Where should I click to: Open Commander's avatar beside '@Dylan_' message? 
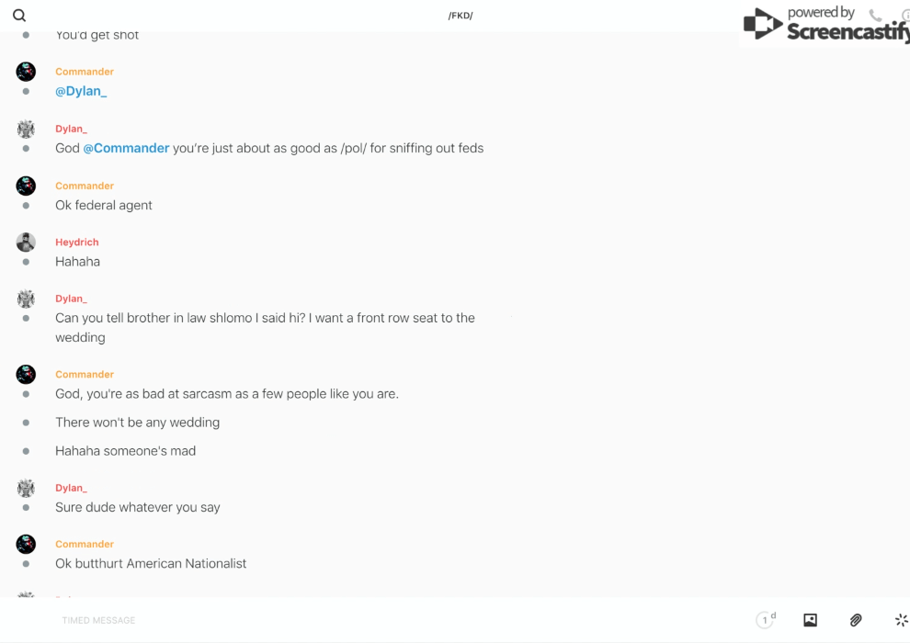point(26,72)
